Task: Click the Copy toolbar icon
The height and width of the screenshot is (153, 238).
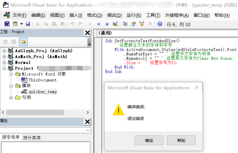Action: click(x=46, y=24)
